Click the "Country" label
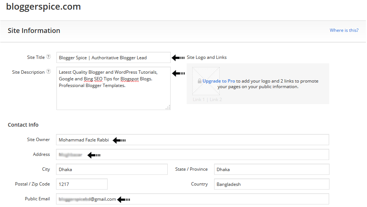This screenshot has height=207, width=367. click(x=199, y=184)
